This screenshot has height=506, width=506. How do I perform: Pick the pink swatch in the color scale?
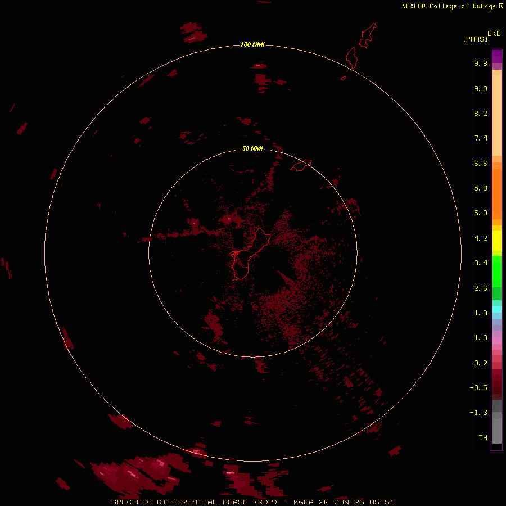tap(496, 341)
